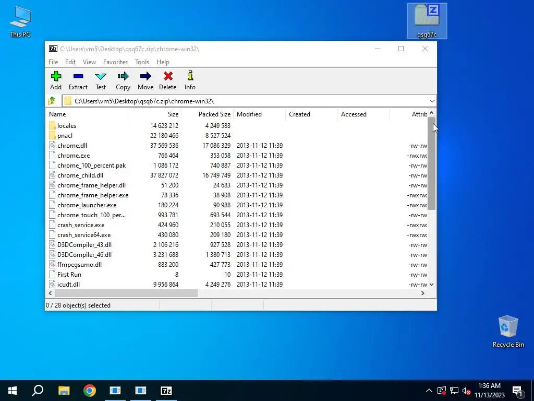Select chrome_child.dll row
Image resolution: width=534 pixels, height=401 pixels.
point(236,175)
